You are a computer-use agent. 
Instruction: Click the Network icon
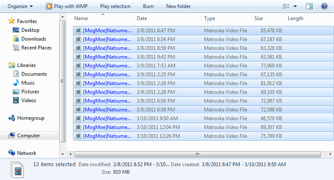click(x=11, y=153)
